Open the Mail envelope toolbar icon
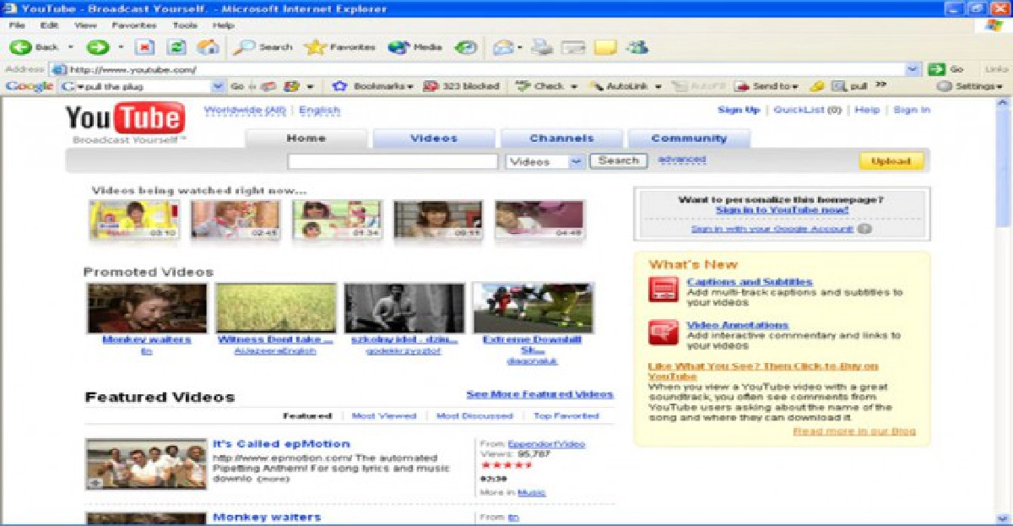The height and width of the screenshot is (526, 1013). (x=503, y=47)
